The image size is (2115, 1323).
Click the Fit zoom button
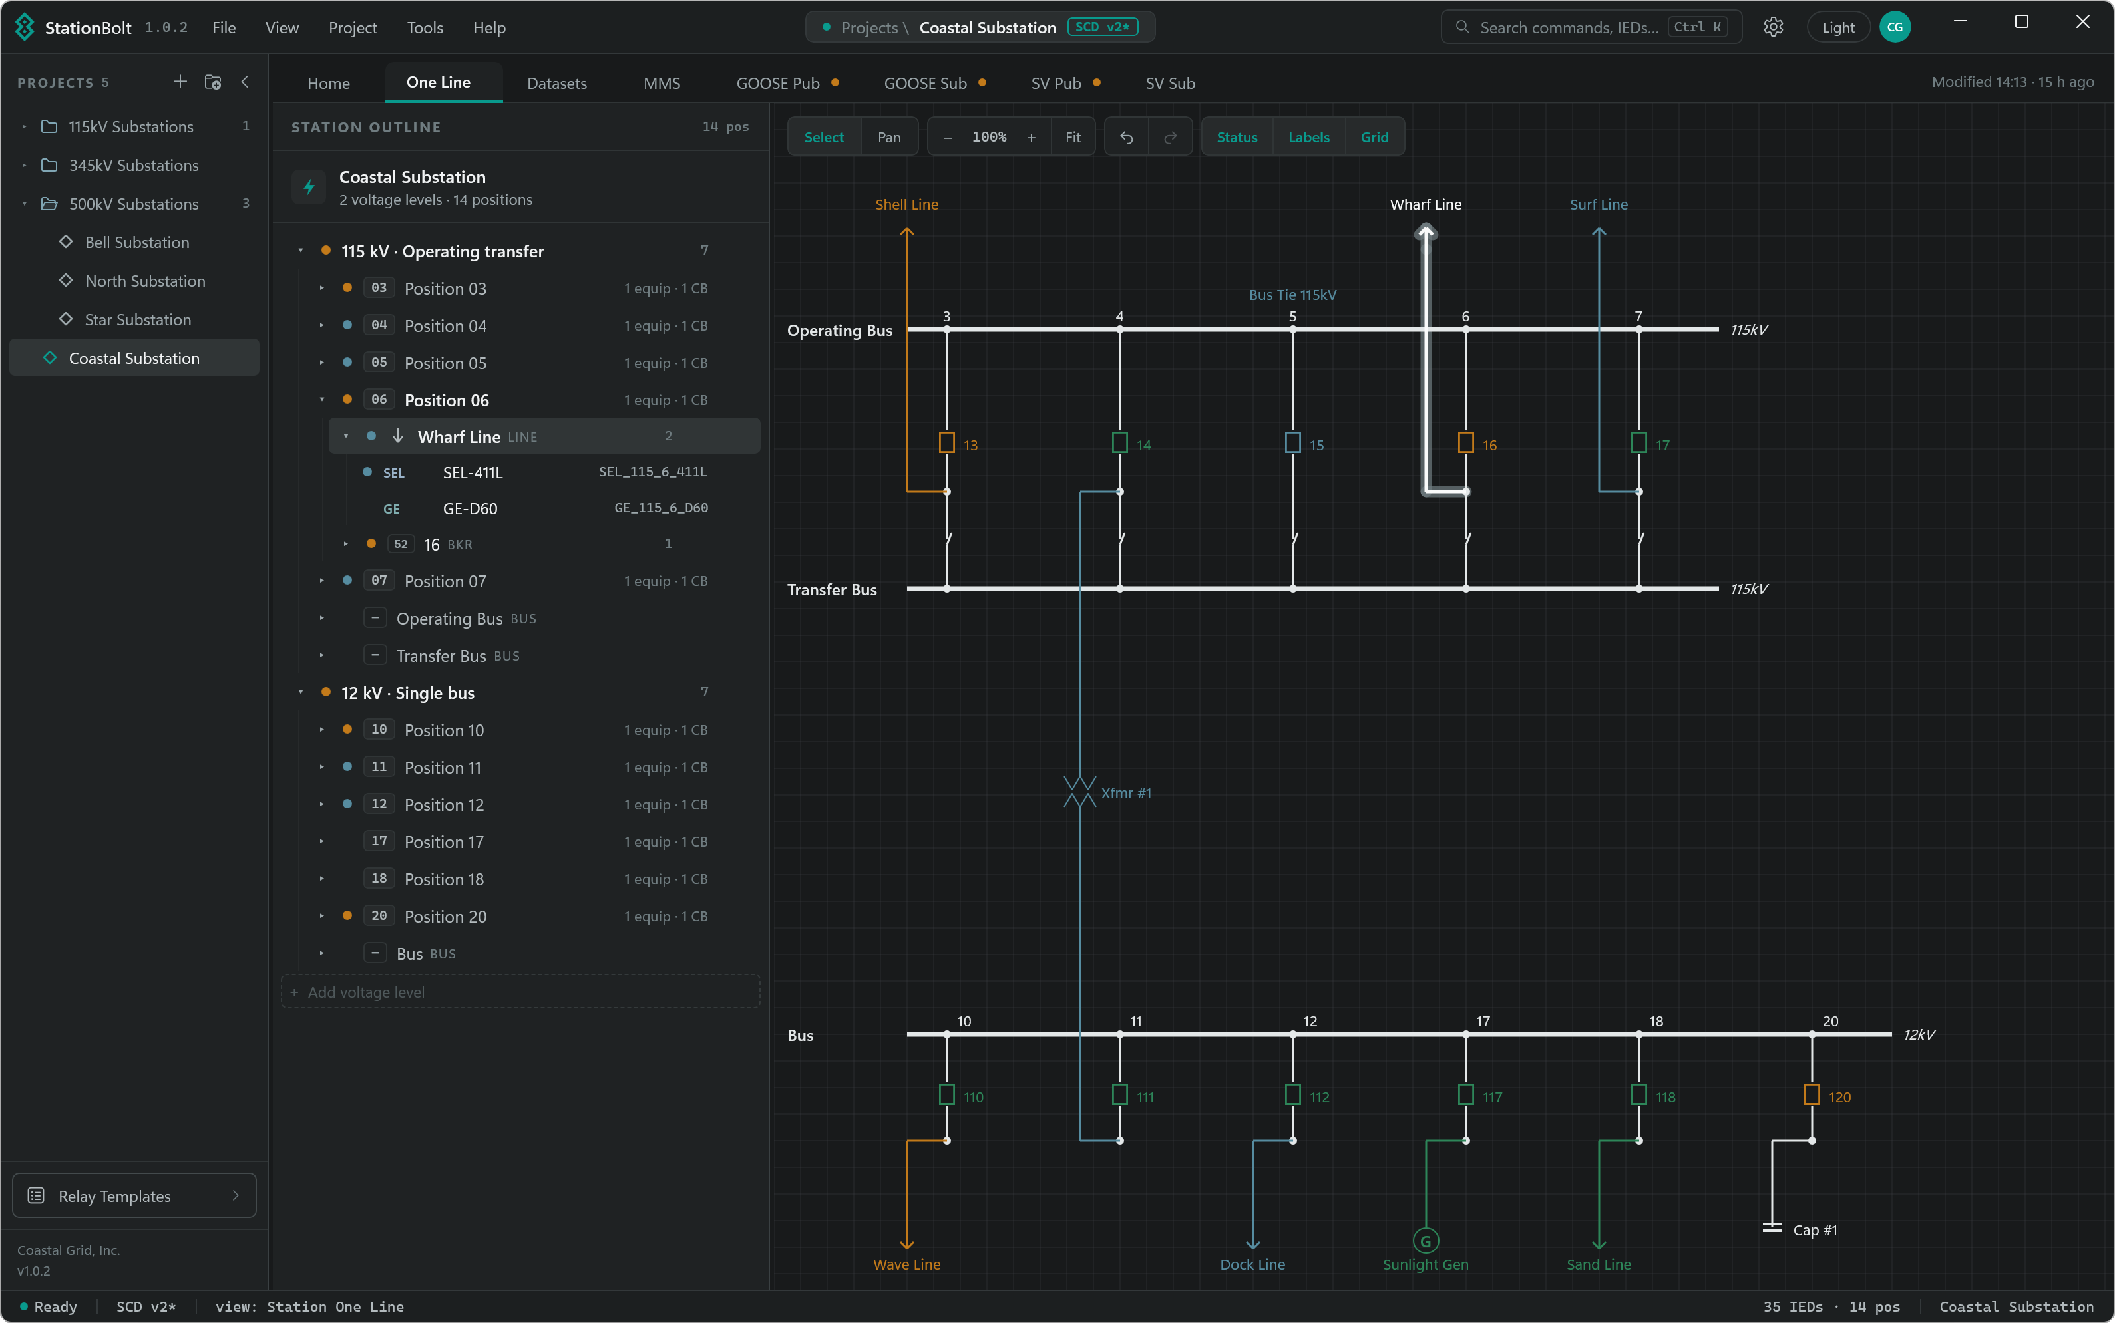[x=1073, y=138]
